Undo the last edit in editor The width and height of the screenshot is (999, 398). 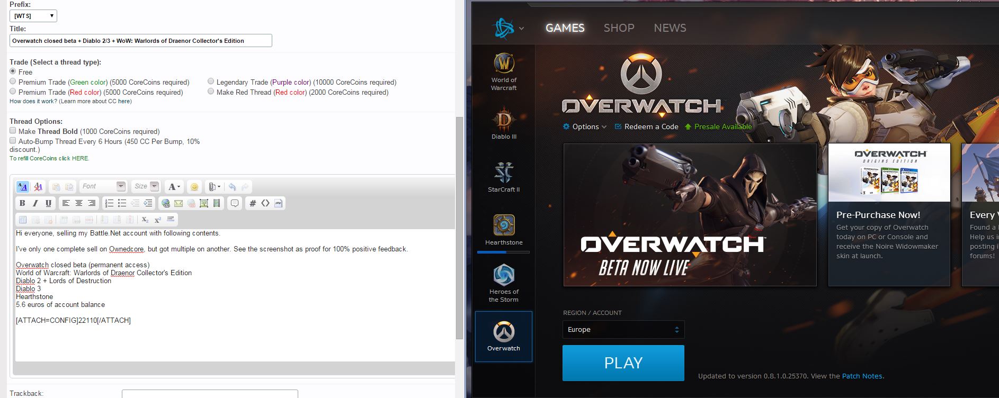pyautogui.click(x=232, y=186)
